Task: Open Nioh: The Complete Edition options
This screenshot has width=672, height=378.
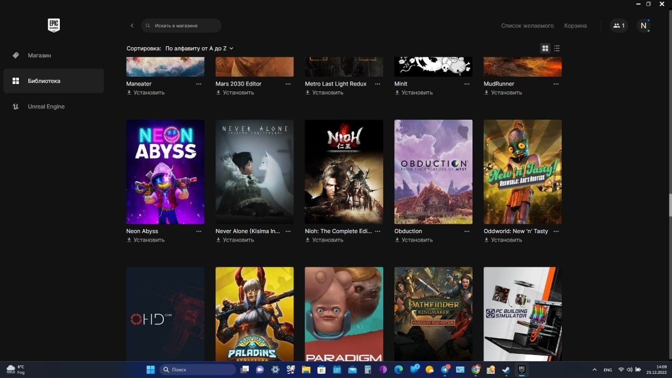Action: pos(377,232)
